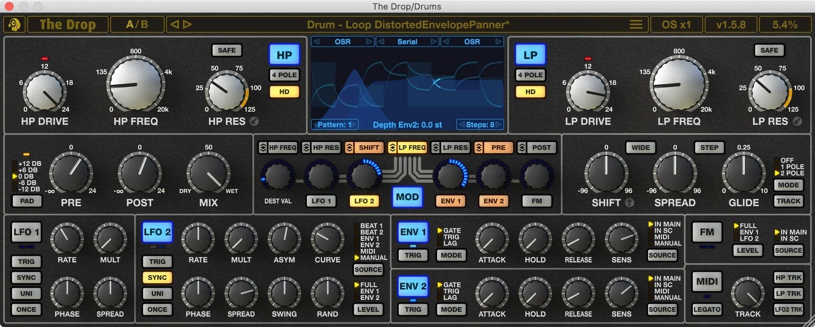Cycle ENV 1 SOURCE selector

click(662, 255)
